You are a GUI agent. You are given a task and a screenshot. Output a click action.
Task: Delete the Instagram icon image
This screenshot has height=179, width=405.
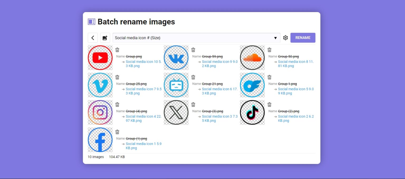(x=117, y=104)
